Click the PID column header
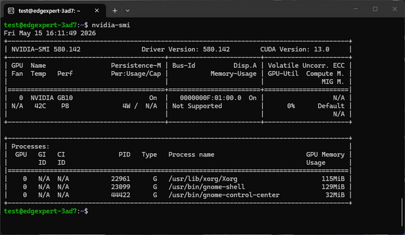 click(125, 155)
